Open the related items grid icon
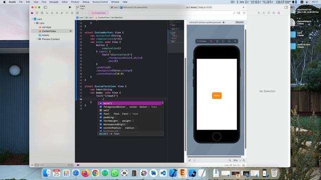321x180 pixels. click(77, 13)
